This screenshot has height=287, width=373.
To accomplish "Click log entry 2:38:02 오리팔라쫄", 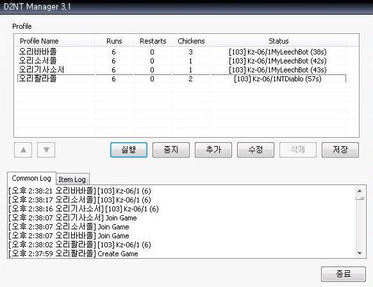I will pos(79,245).
